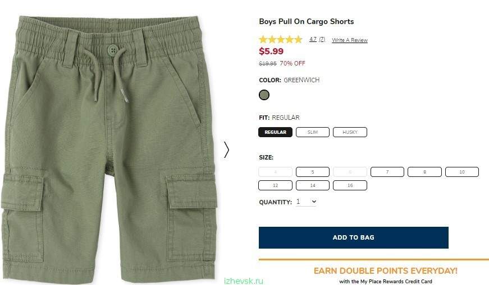Choose the Husky fit option

pos(350,132)
